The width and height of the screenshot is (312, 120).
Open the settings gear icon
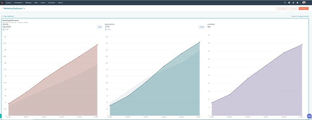point(293,3)
